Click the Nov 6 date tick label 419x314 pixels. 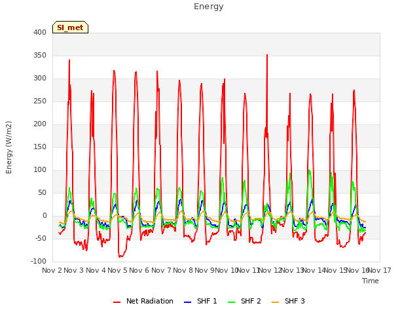[x=139, y=270]
